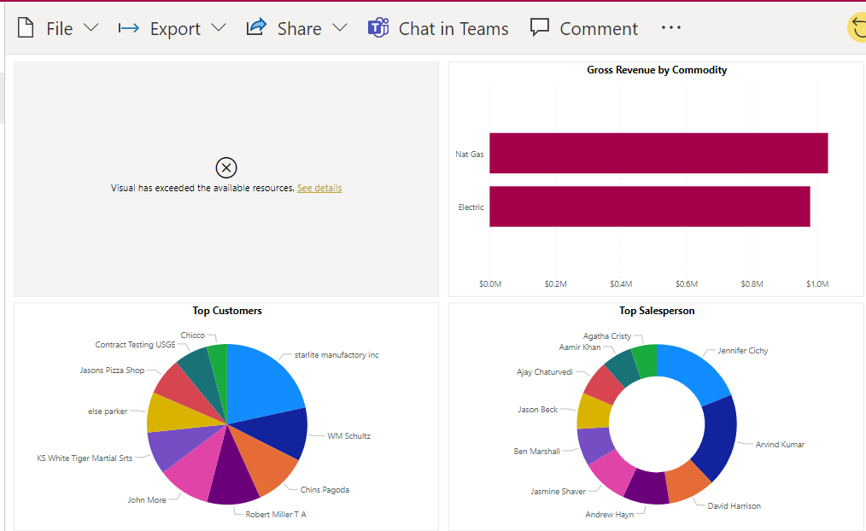This screenshot has width=866, height=531.
Task: Click the Contract Testing USGE label
Action: 135,344
